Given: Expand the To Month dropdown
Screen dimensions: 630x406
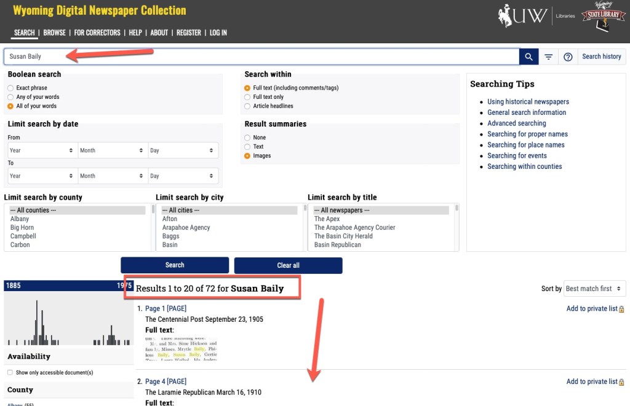Looking at the screenshot, I should [113, 176].
